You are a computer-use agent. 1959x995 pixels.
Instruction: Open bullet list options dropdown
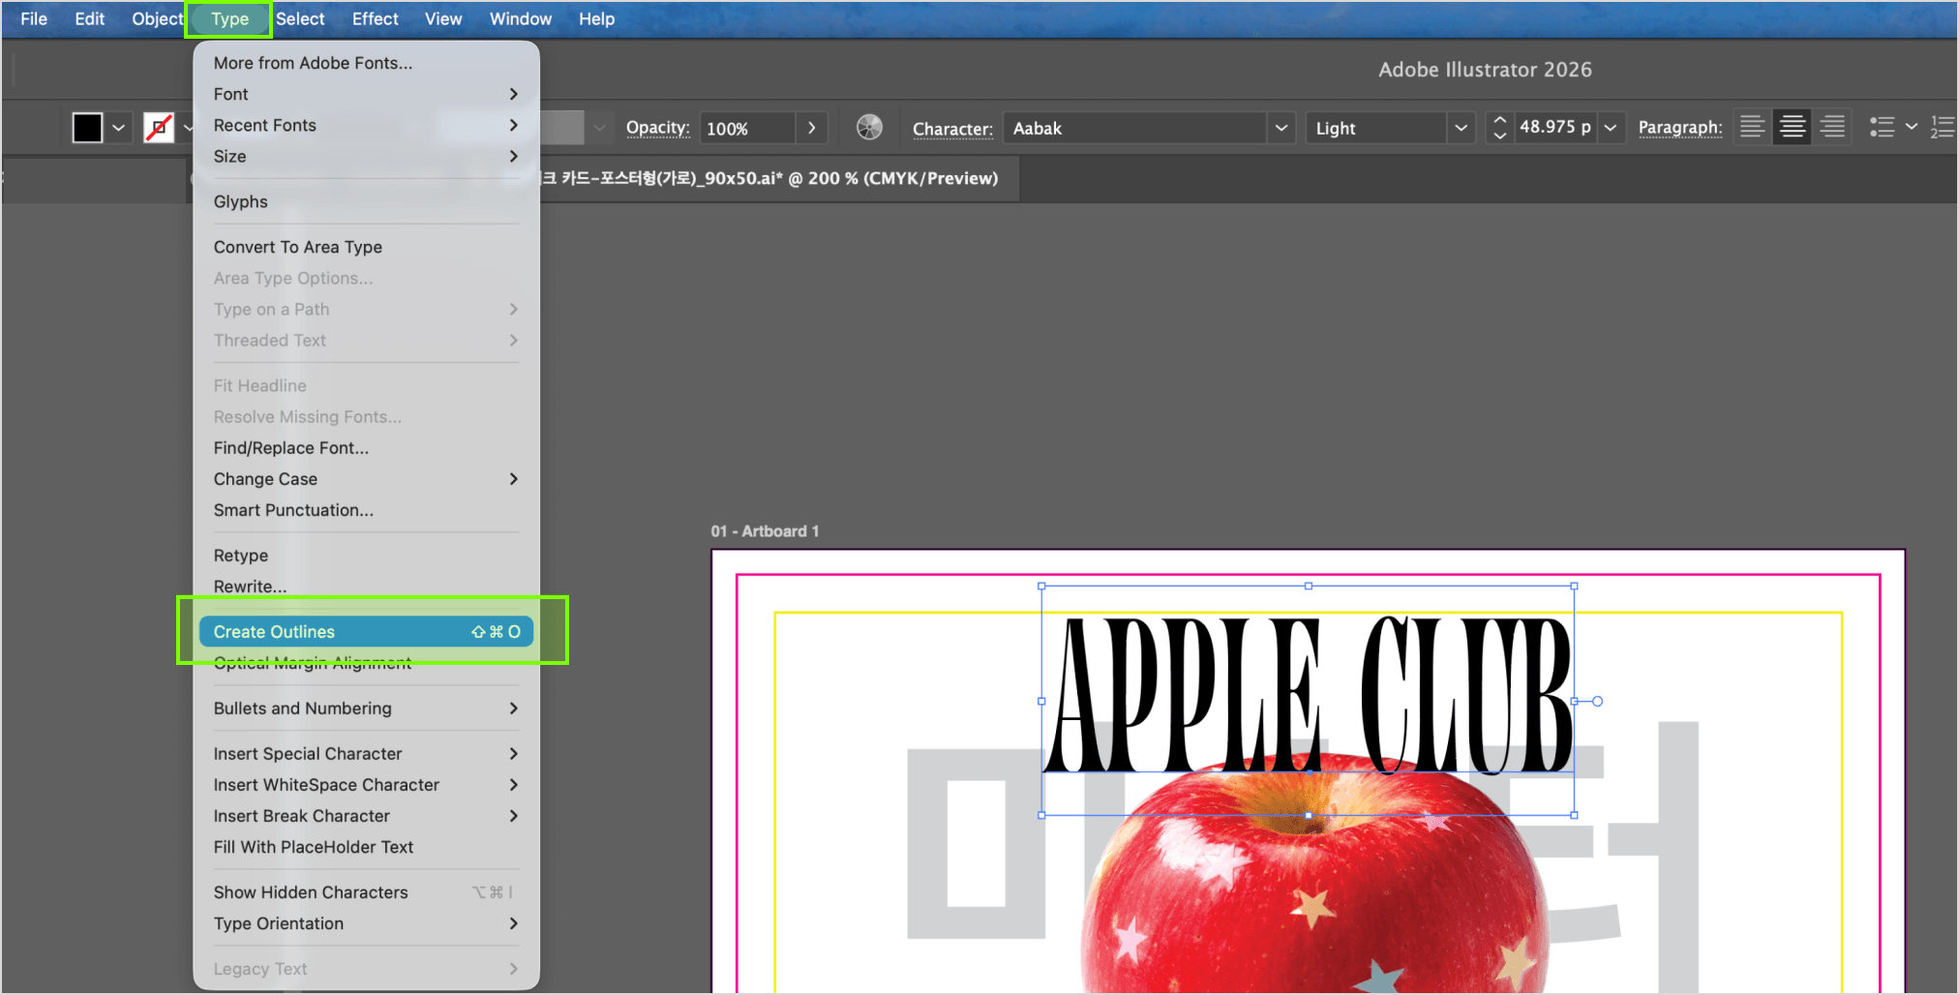coord(1912,127)
